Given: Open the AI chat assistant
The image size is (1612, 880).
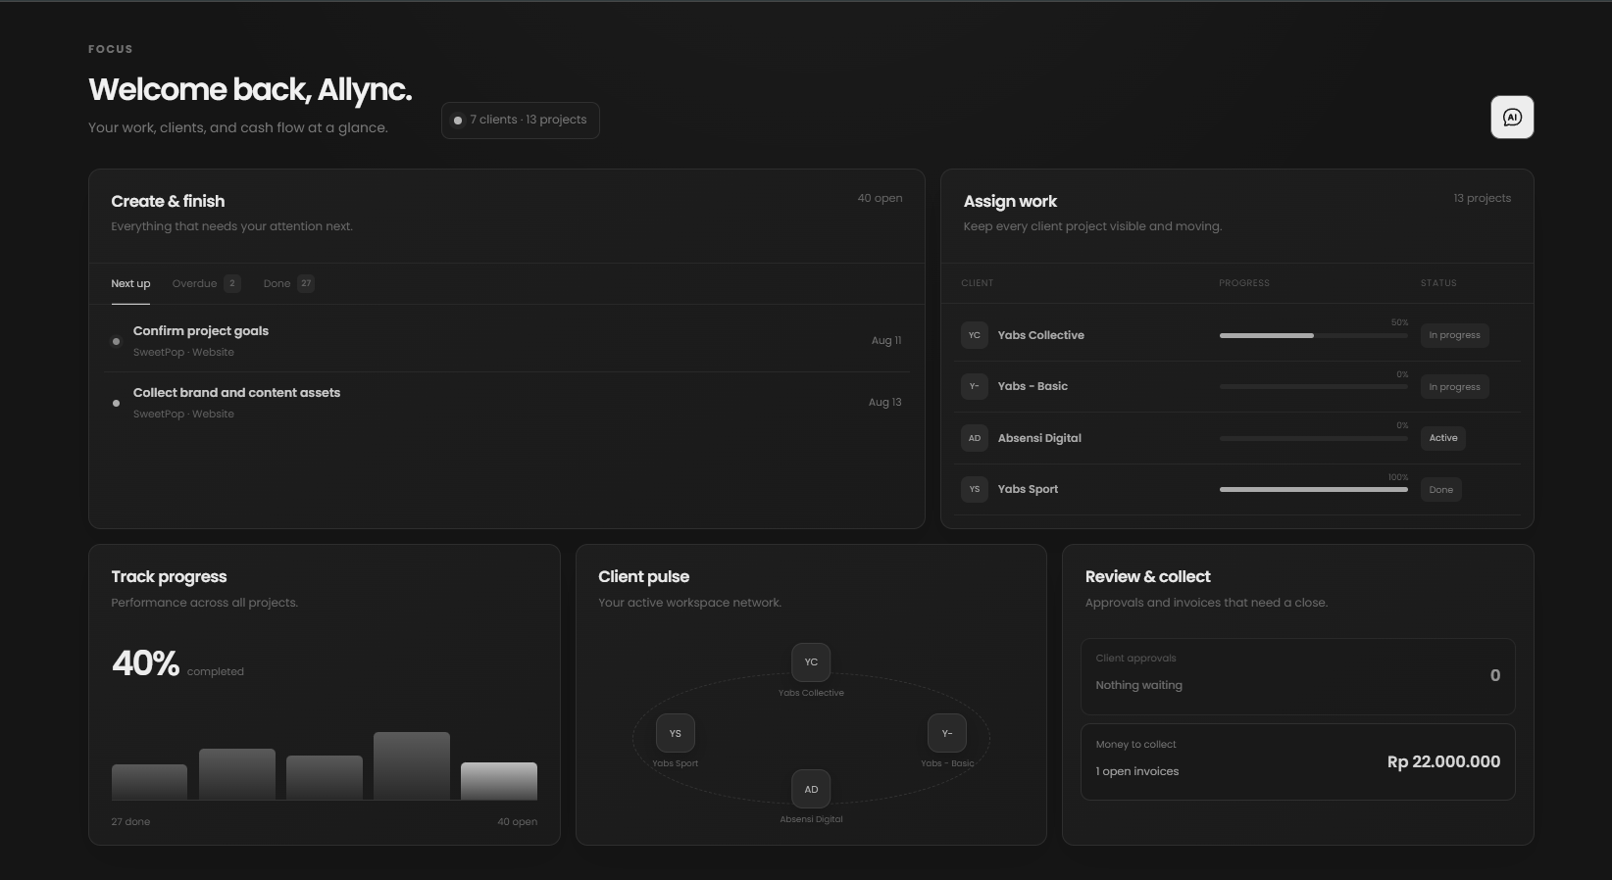Looking at the screenshot, I should click(x=1512, y=118).
